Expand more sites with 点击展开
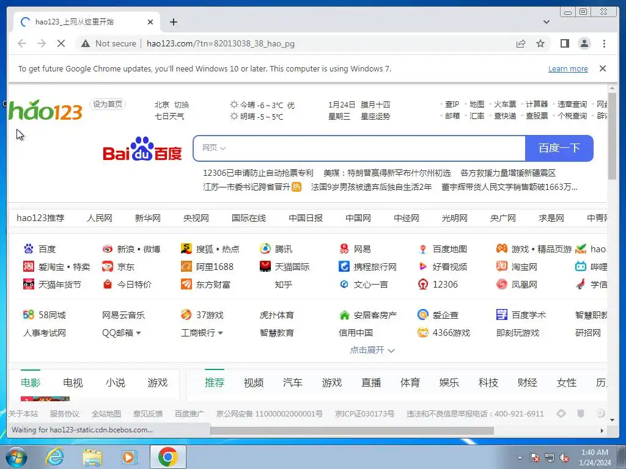Viewport: 626px width, 469px height. (x=372, y=350)
